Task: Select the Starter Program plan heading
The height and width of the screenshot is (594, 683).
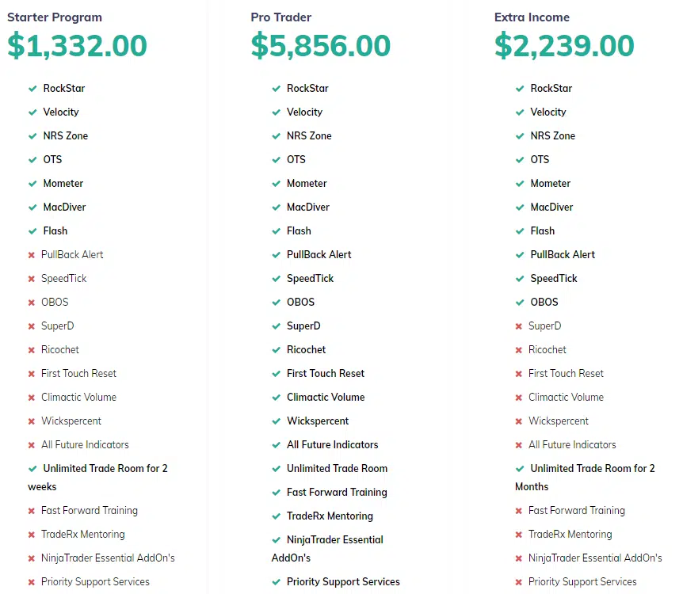Action: coord(55,17)
